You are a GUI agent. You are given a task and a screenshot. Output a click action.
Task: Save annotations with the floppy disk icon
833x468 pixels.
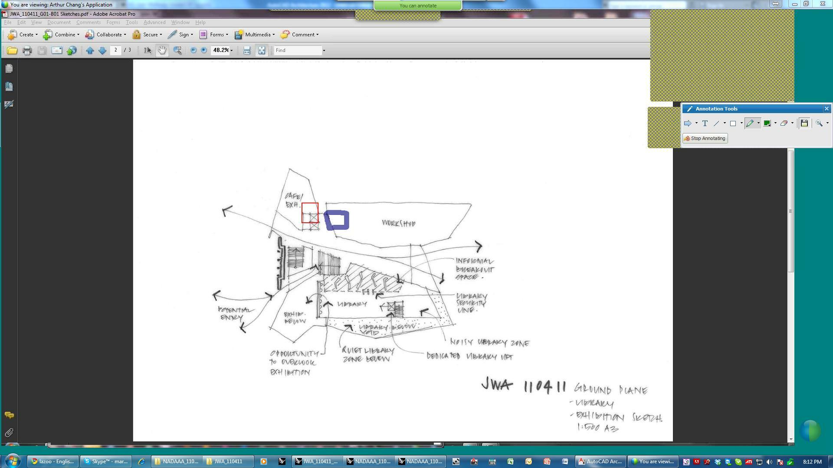tap(804, 123)
